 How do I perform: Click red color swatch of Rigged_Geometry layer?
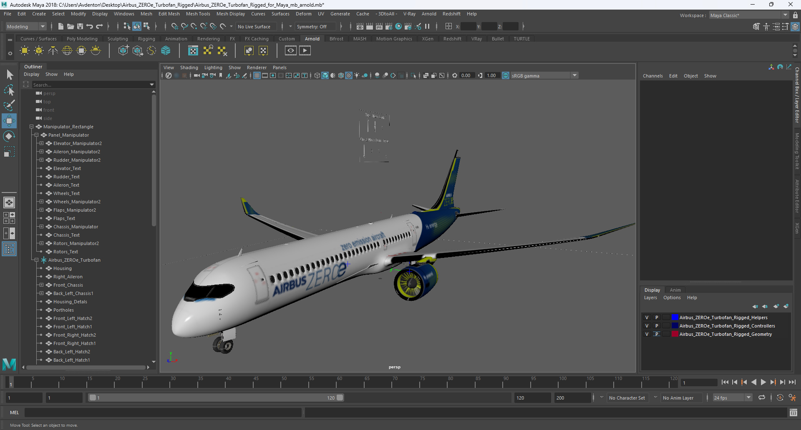[675, 334]
